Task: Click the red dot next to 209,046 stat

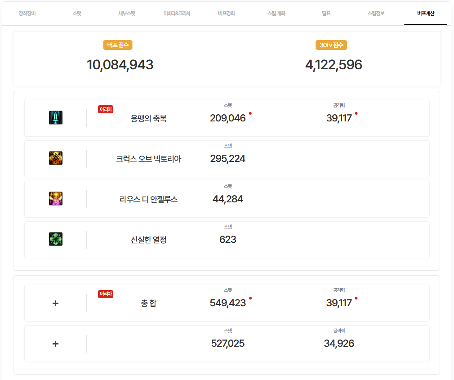Action: [x=250, y=113]
